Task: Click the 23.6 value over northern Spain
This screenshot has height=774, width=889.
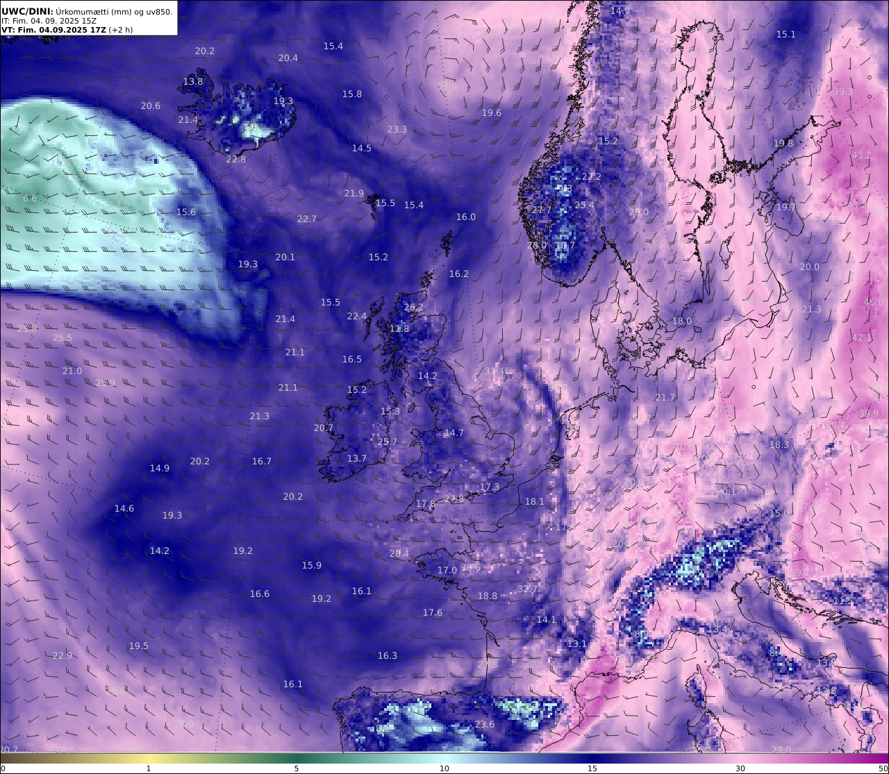Action: coord(485,725)
